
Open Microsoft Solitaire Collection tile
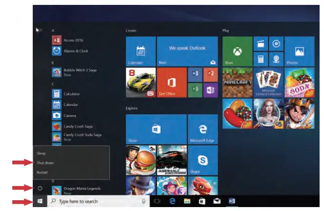[x=268, y=82]
